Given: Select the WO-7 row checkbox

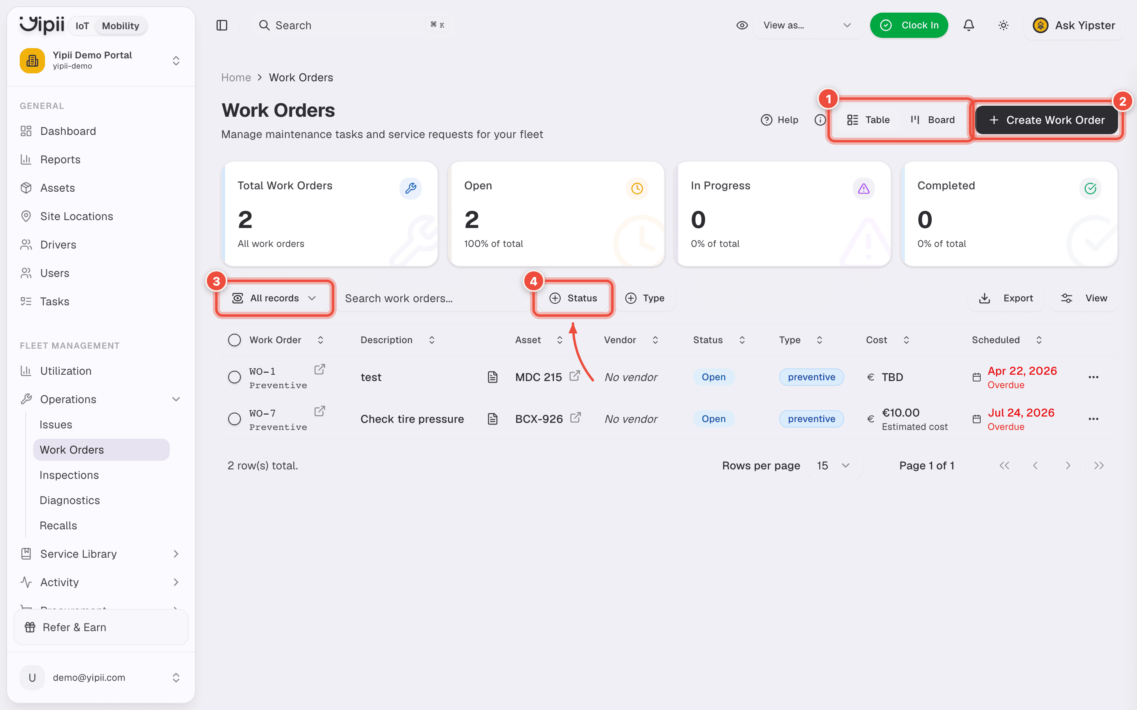Looking at the screenshot, I should click(235, 419).
